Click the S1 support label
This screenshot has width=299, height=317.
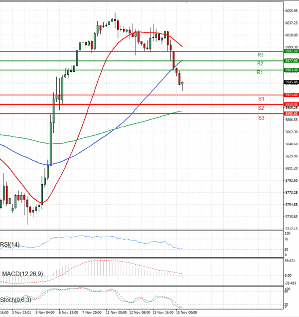tap(261, 99)
